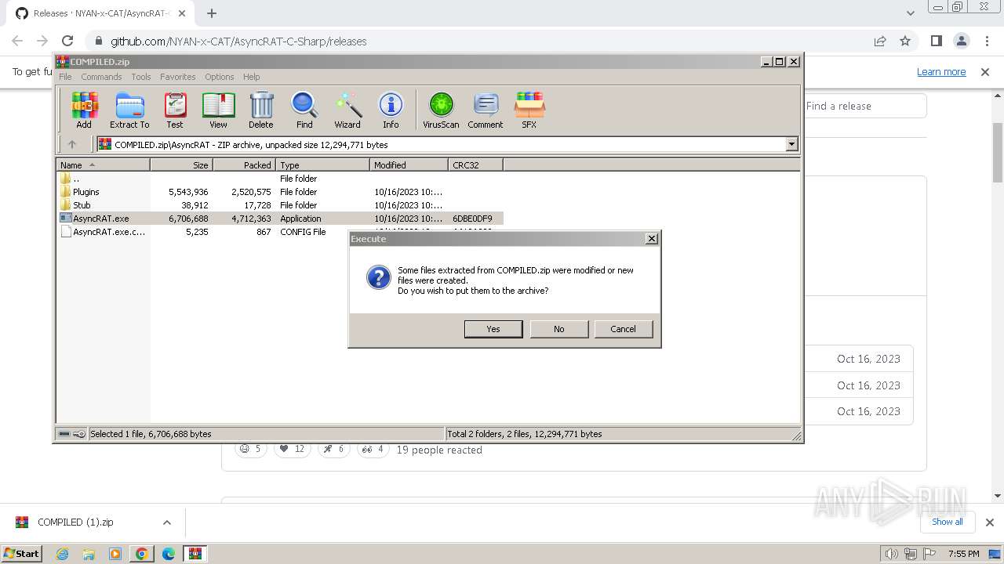1004x564 pixels.
Task: Run the Test archive tool
Action: click(x=175, y=110)
